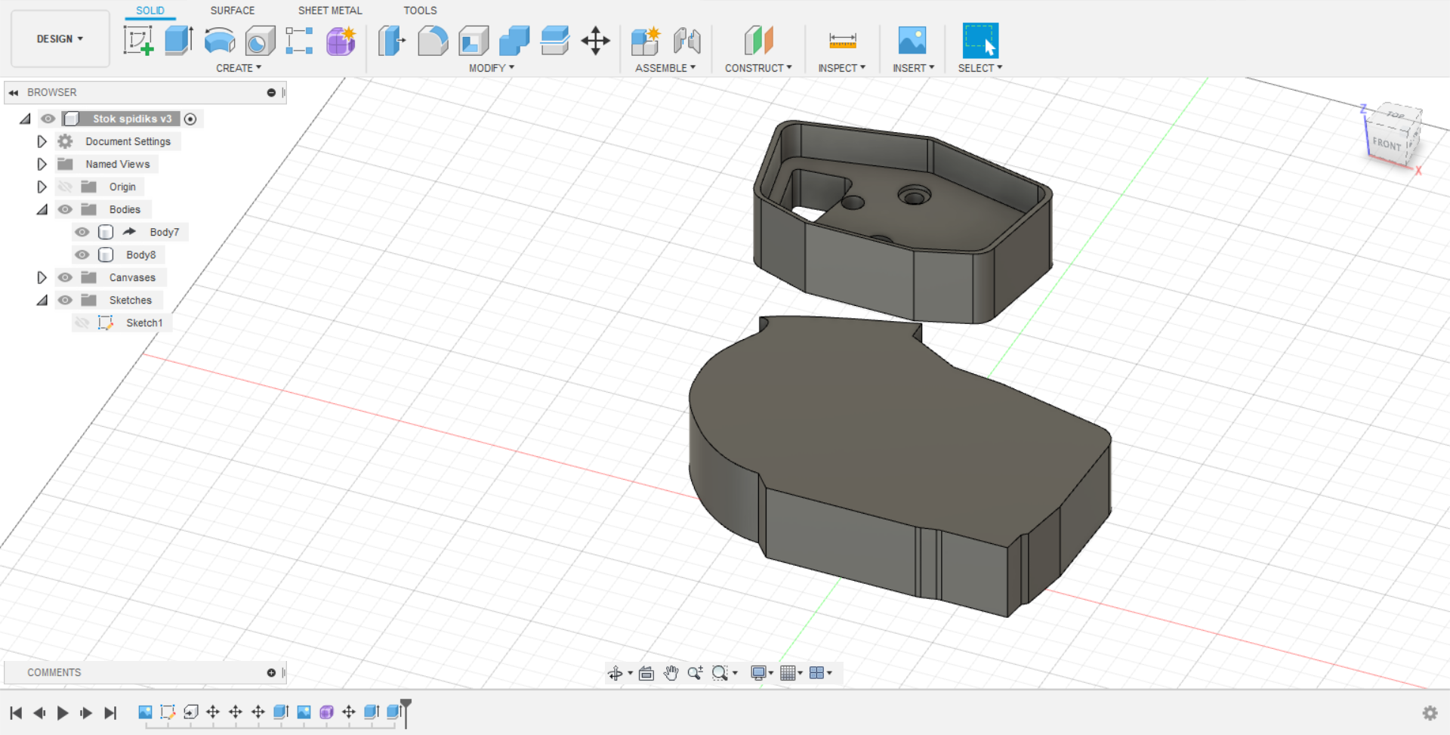Switch to the SURFACE tab
Screen dimensions: 1450x735
coord(233,11)
